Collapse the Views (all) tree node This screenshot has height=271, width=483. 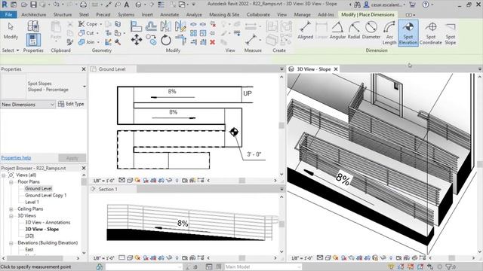[3, 175]
